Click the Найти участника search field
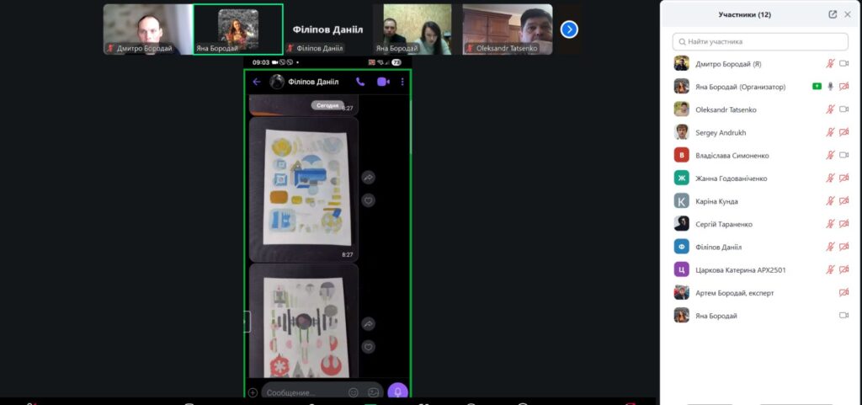862x405 pixels. coord(760,41)
